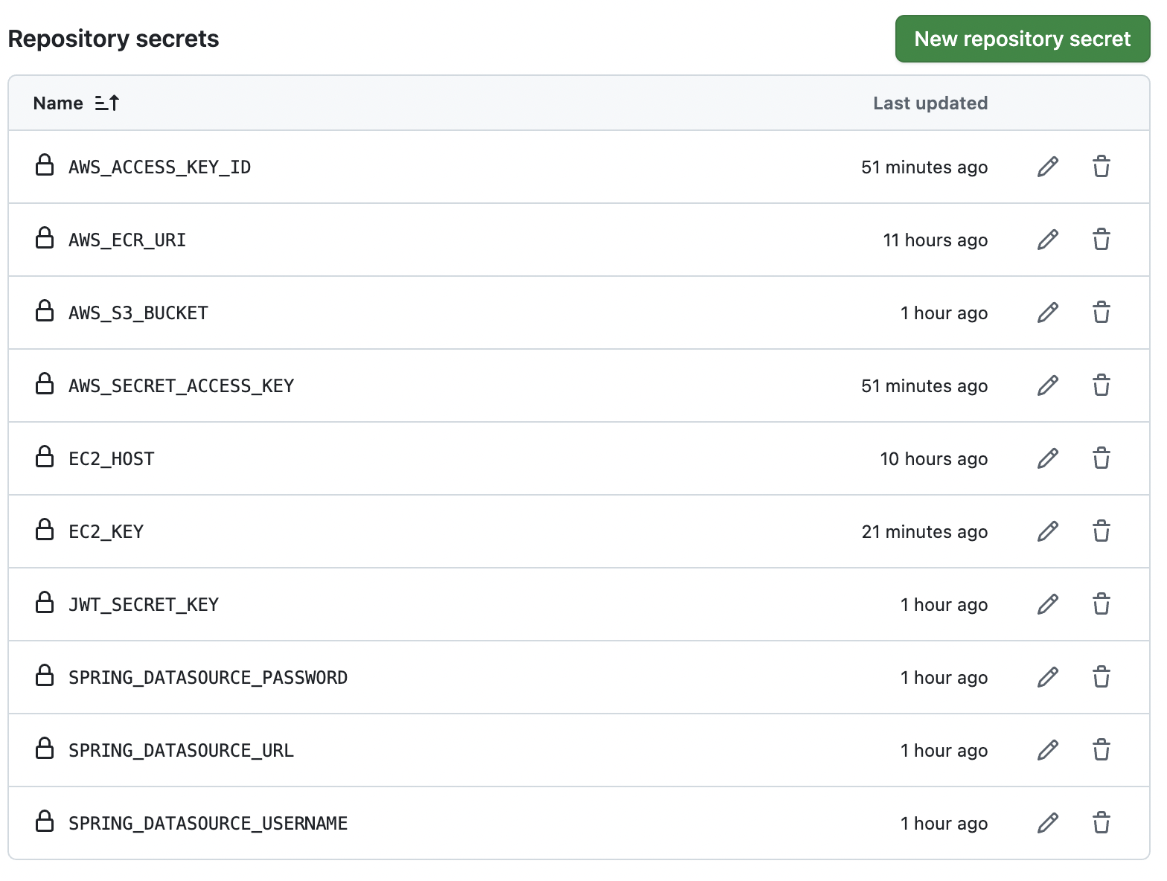Click '51 minutes ago' for AWS_ACCESS_KEY_ID

pos(925,167)
